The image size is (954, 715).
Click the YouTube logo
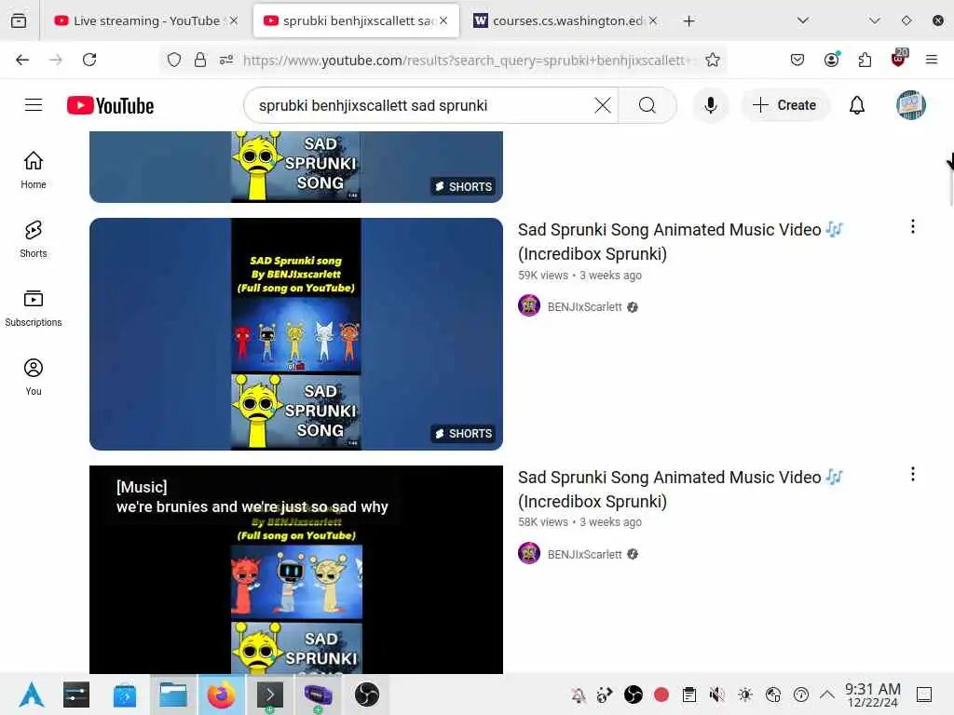[110, 105]
